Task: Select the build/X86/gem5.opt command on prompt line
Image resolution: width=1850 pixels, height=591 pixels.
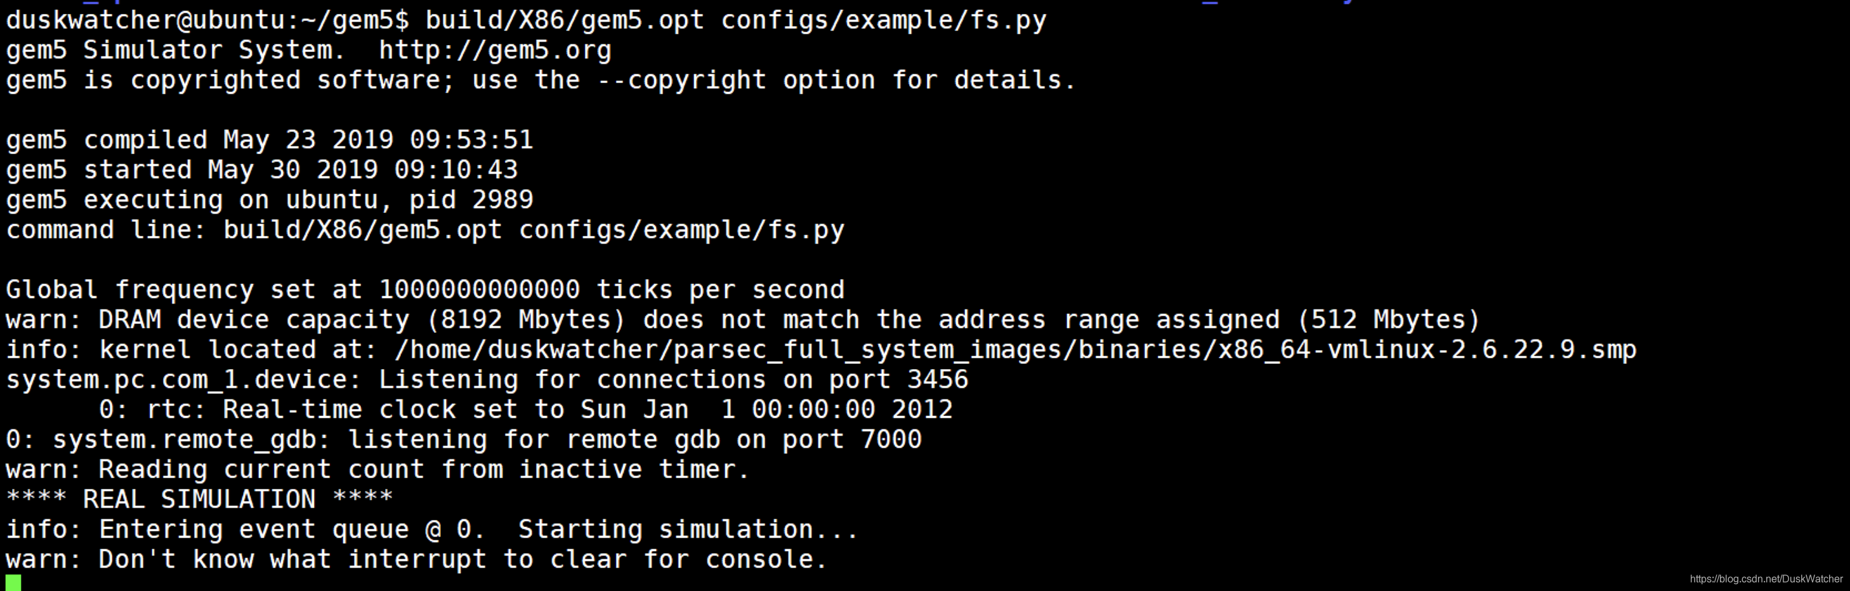Action: pyautogui.click(x=565, y=20)
